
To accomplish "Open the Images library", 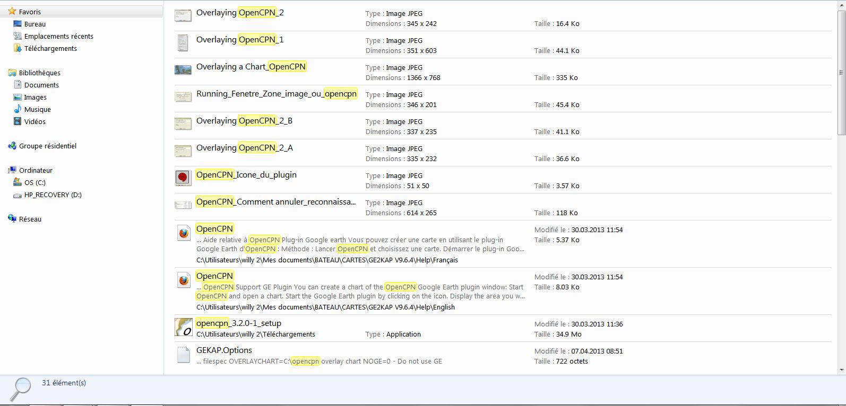I will (36, 97).
